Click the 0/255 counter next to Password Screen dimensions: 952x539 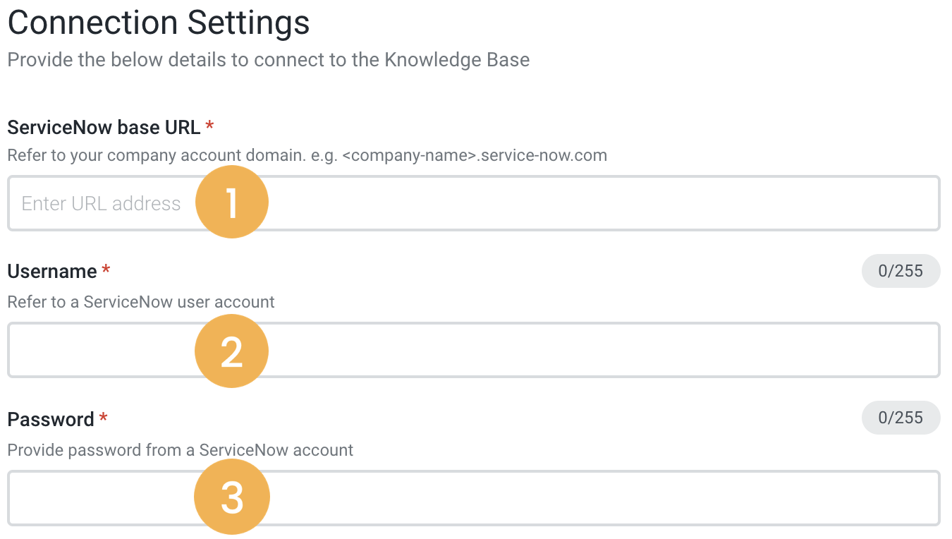click(x=901, y=418)
